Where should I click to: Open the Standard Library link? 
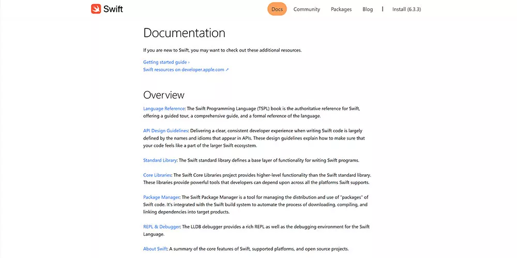point(160,160)
